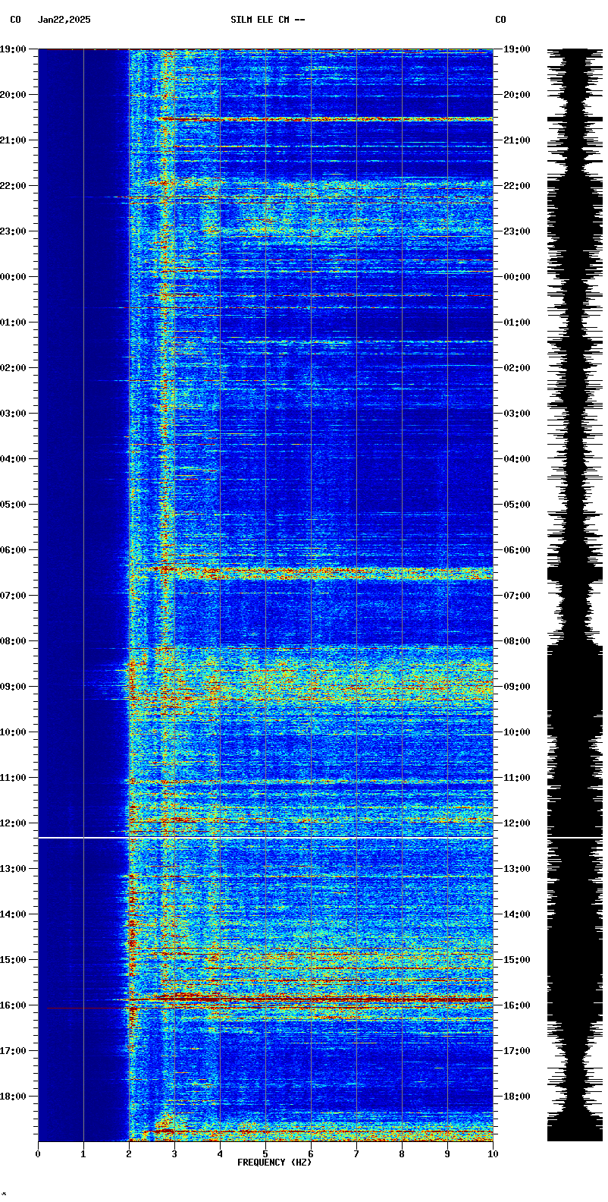Image resolution: width=608 pixels, height=1202 pixels.
Task: Click the 0 Hz frequency tick label
Action: pyautogui.click(x=38, y=1154)
